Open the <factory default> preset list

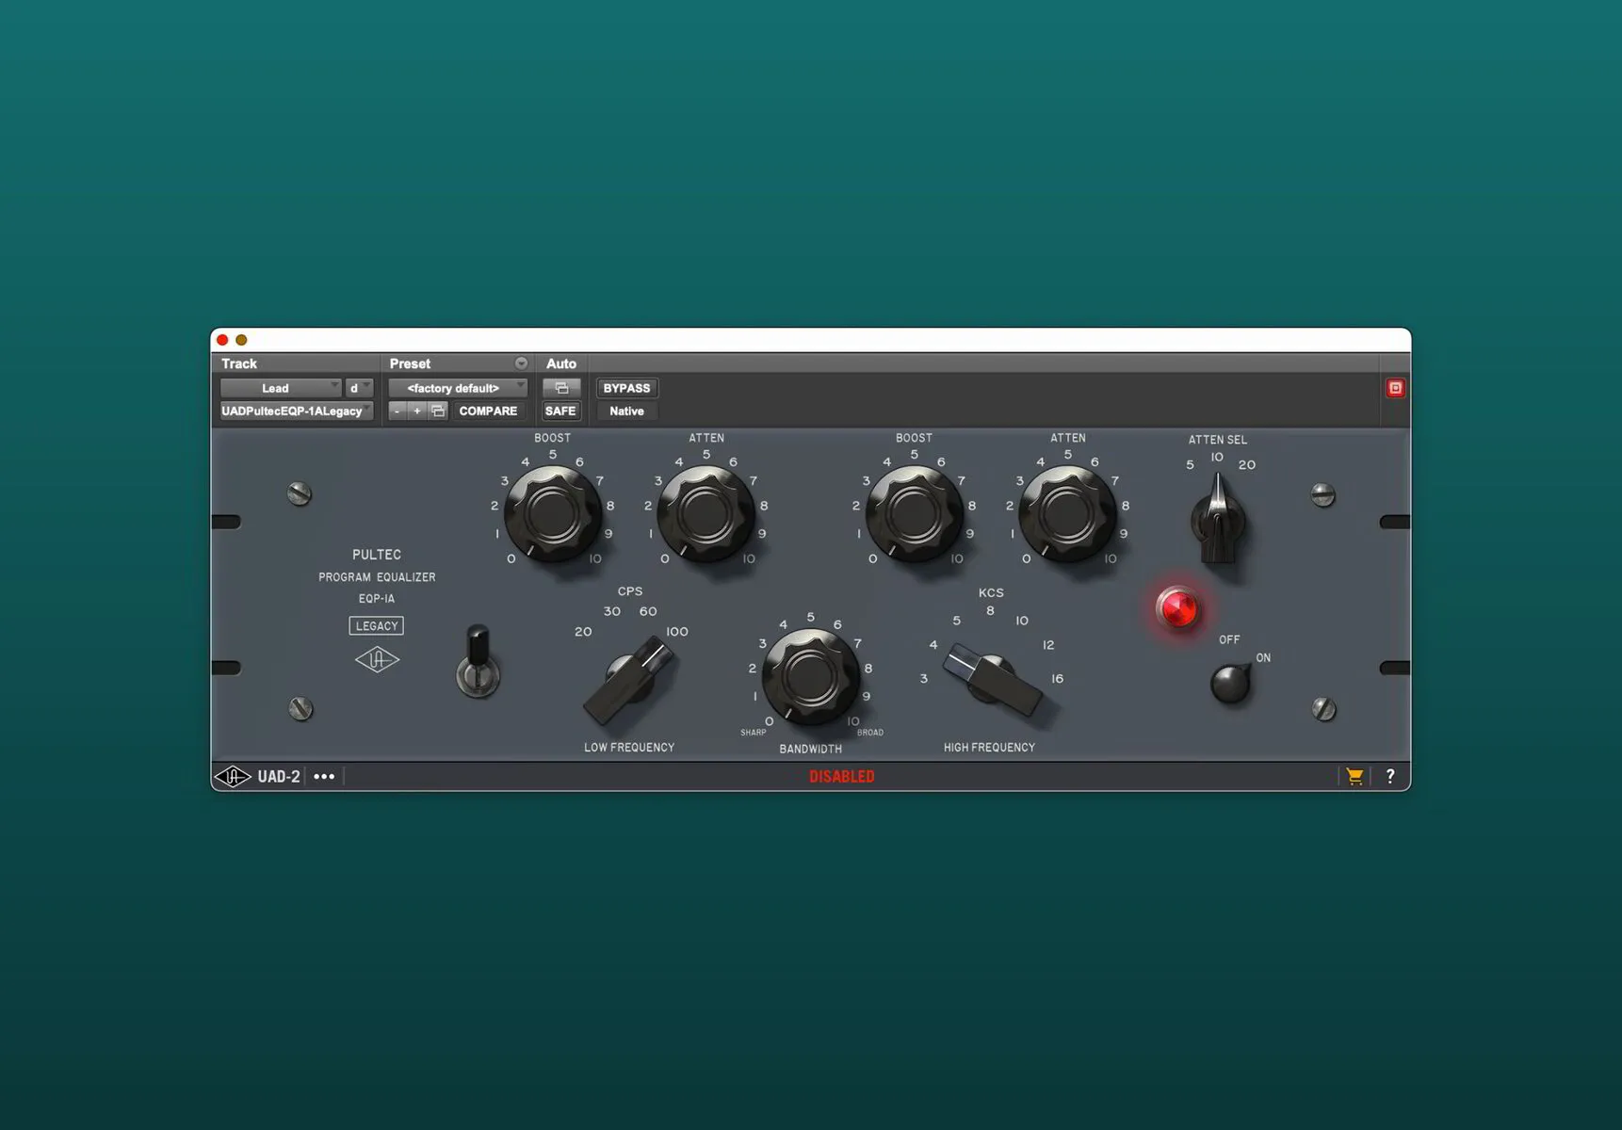pos(458,388)
